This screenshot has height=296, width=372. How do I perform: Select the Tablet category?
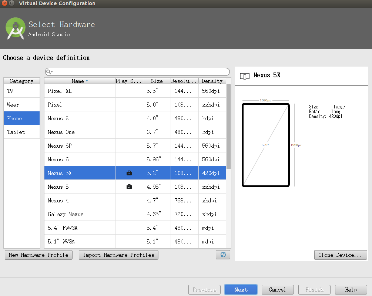(x=21, y=132)
